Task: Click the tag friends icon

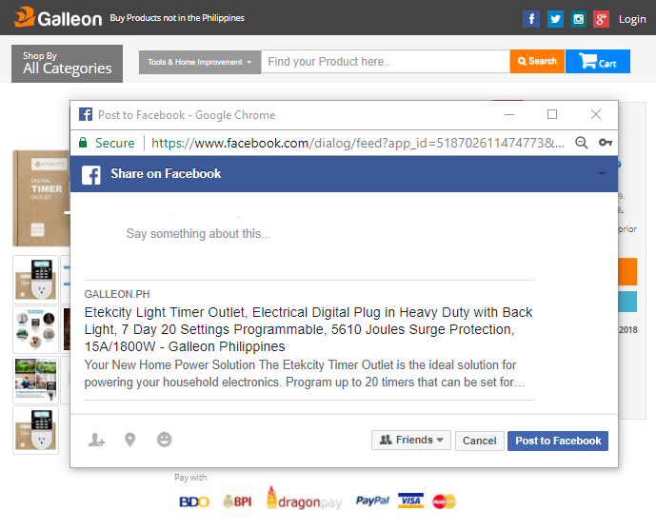Action: click(x=96, y=440)
